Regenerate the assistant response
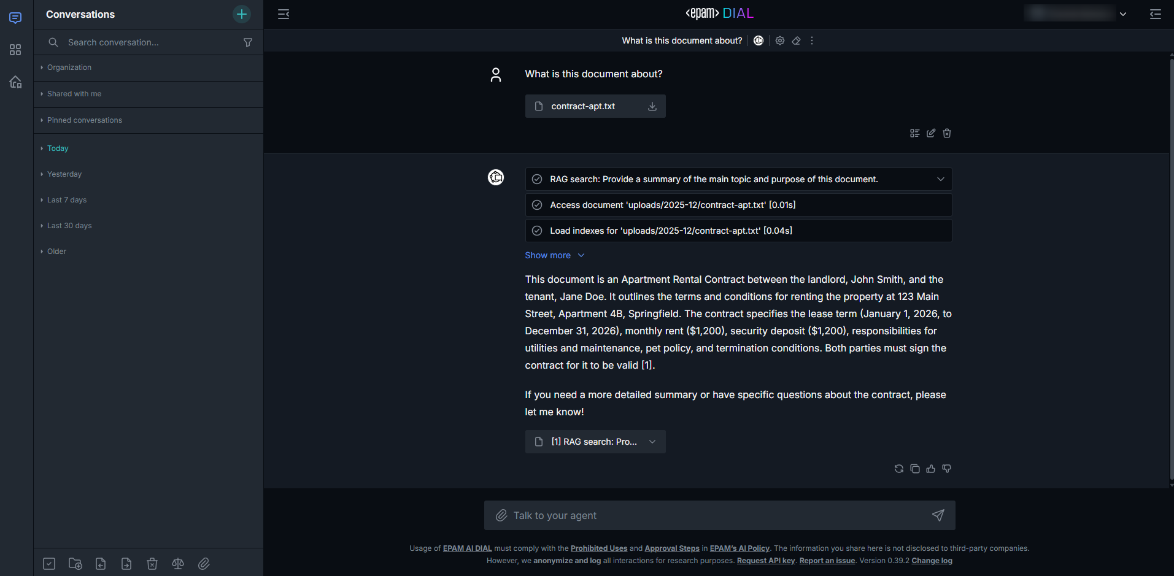Screen dimensions: 1174x576 (x=898, y=469)
